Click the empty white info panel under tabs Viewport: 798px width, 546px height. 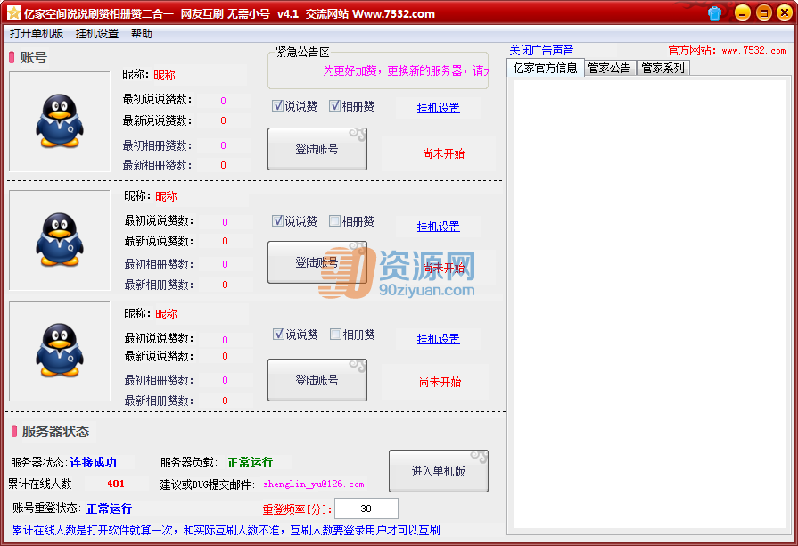coord(649,304)
